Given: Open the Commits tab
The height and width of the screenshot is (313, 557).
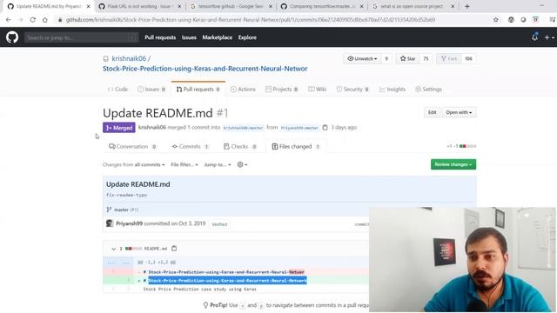Looking at the screenshot, I should coord(190,146).
